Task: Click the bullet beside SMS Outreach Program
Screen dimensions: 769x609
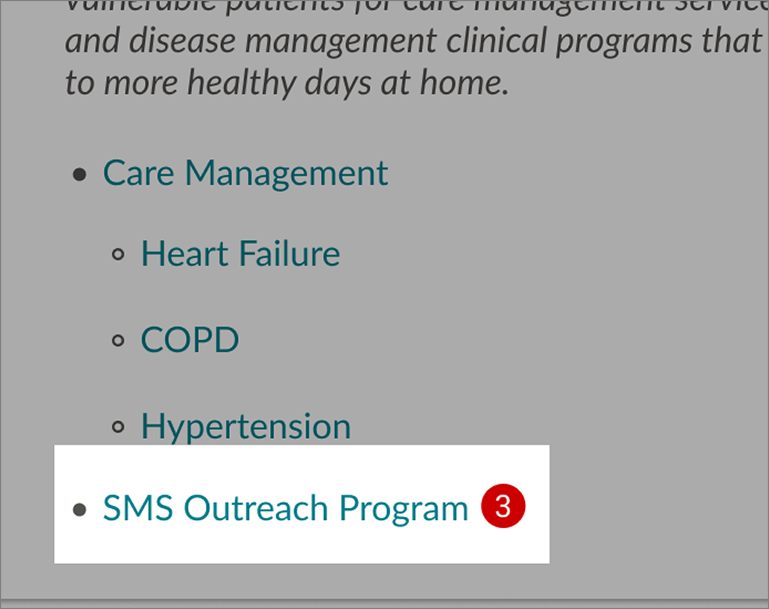Action: (79, 510)
